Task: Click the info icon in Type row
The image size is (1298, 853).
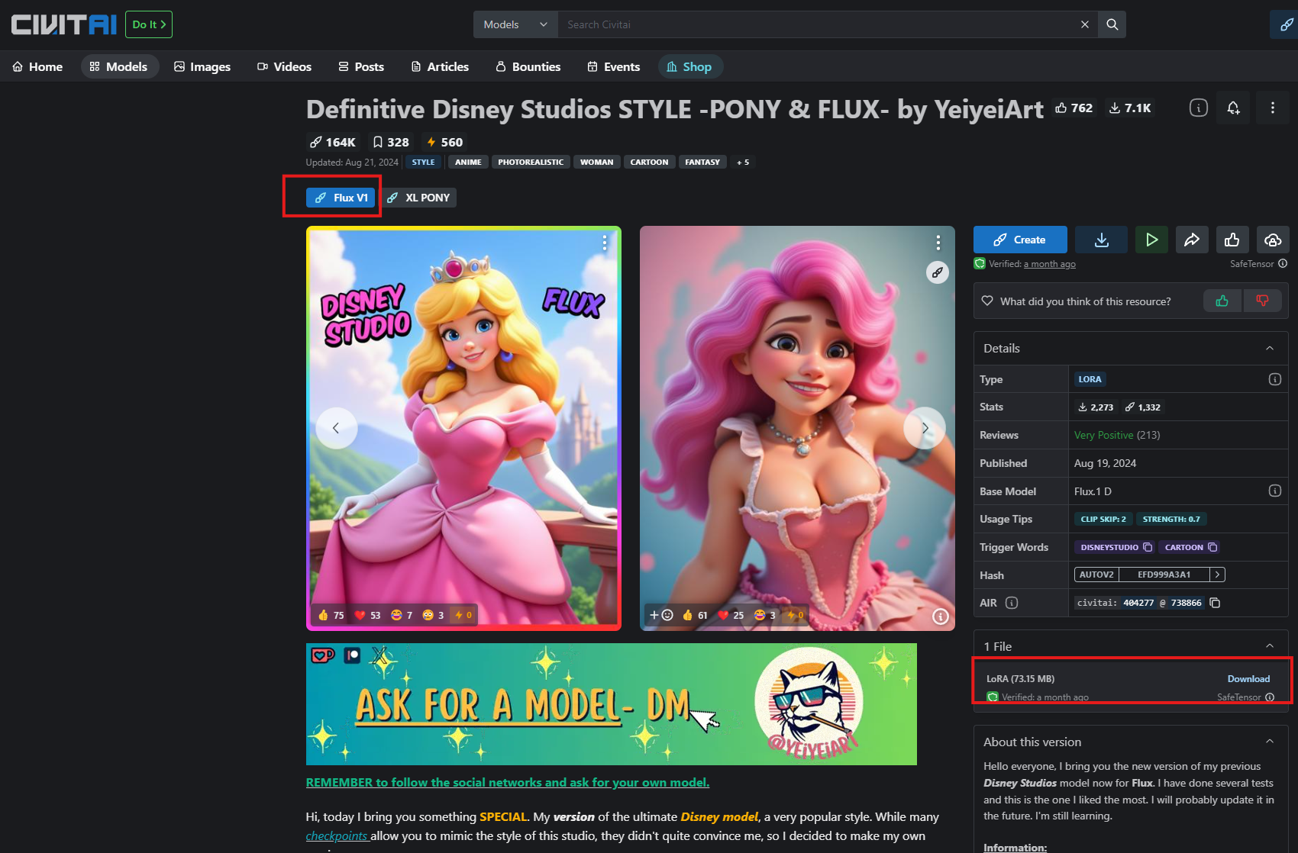Action: coord(1274,379)
